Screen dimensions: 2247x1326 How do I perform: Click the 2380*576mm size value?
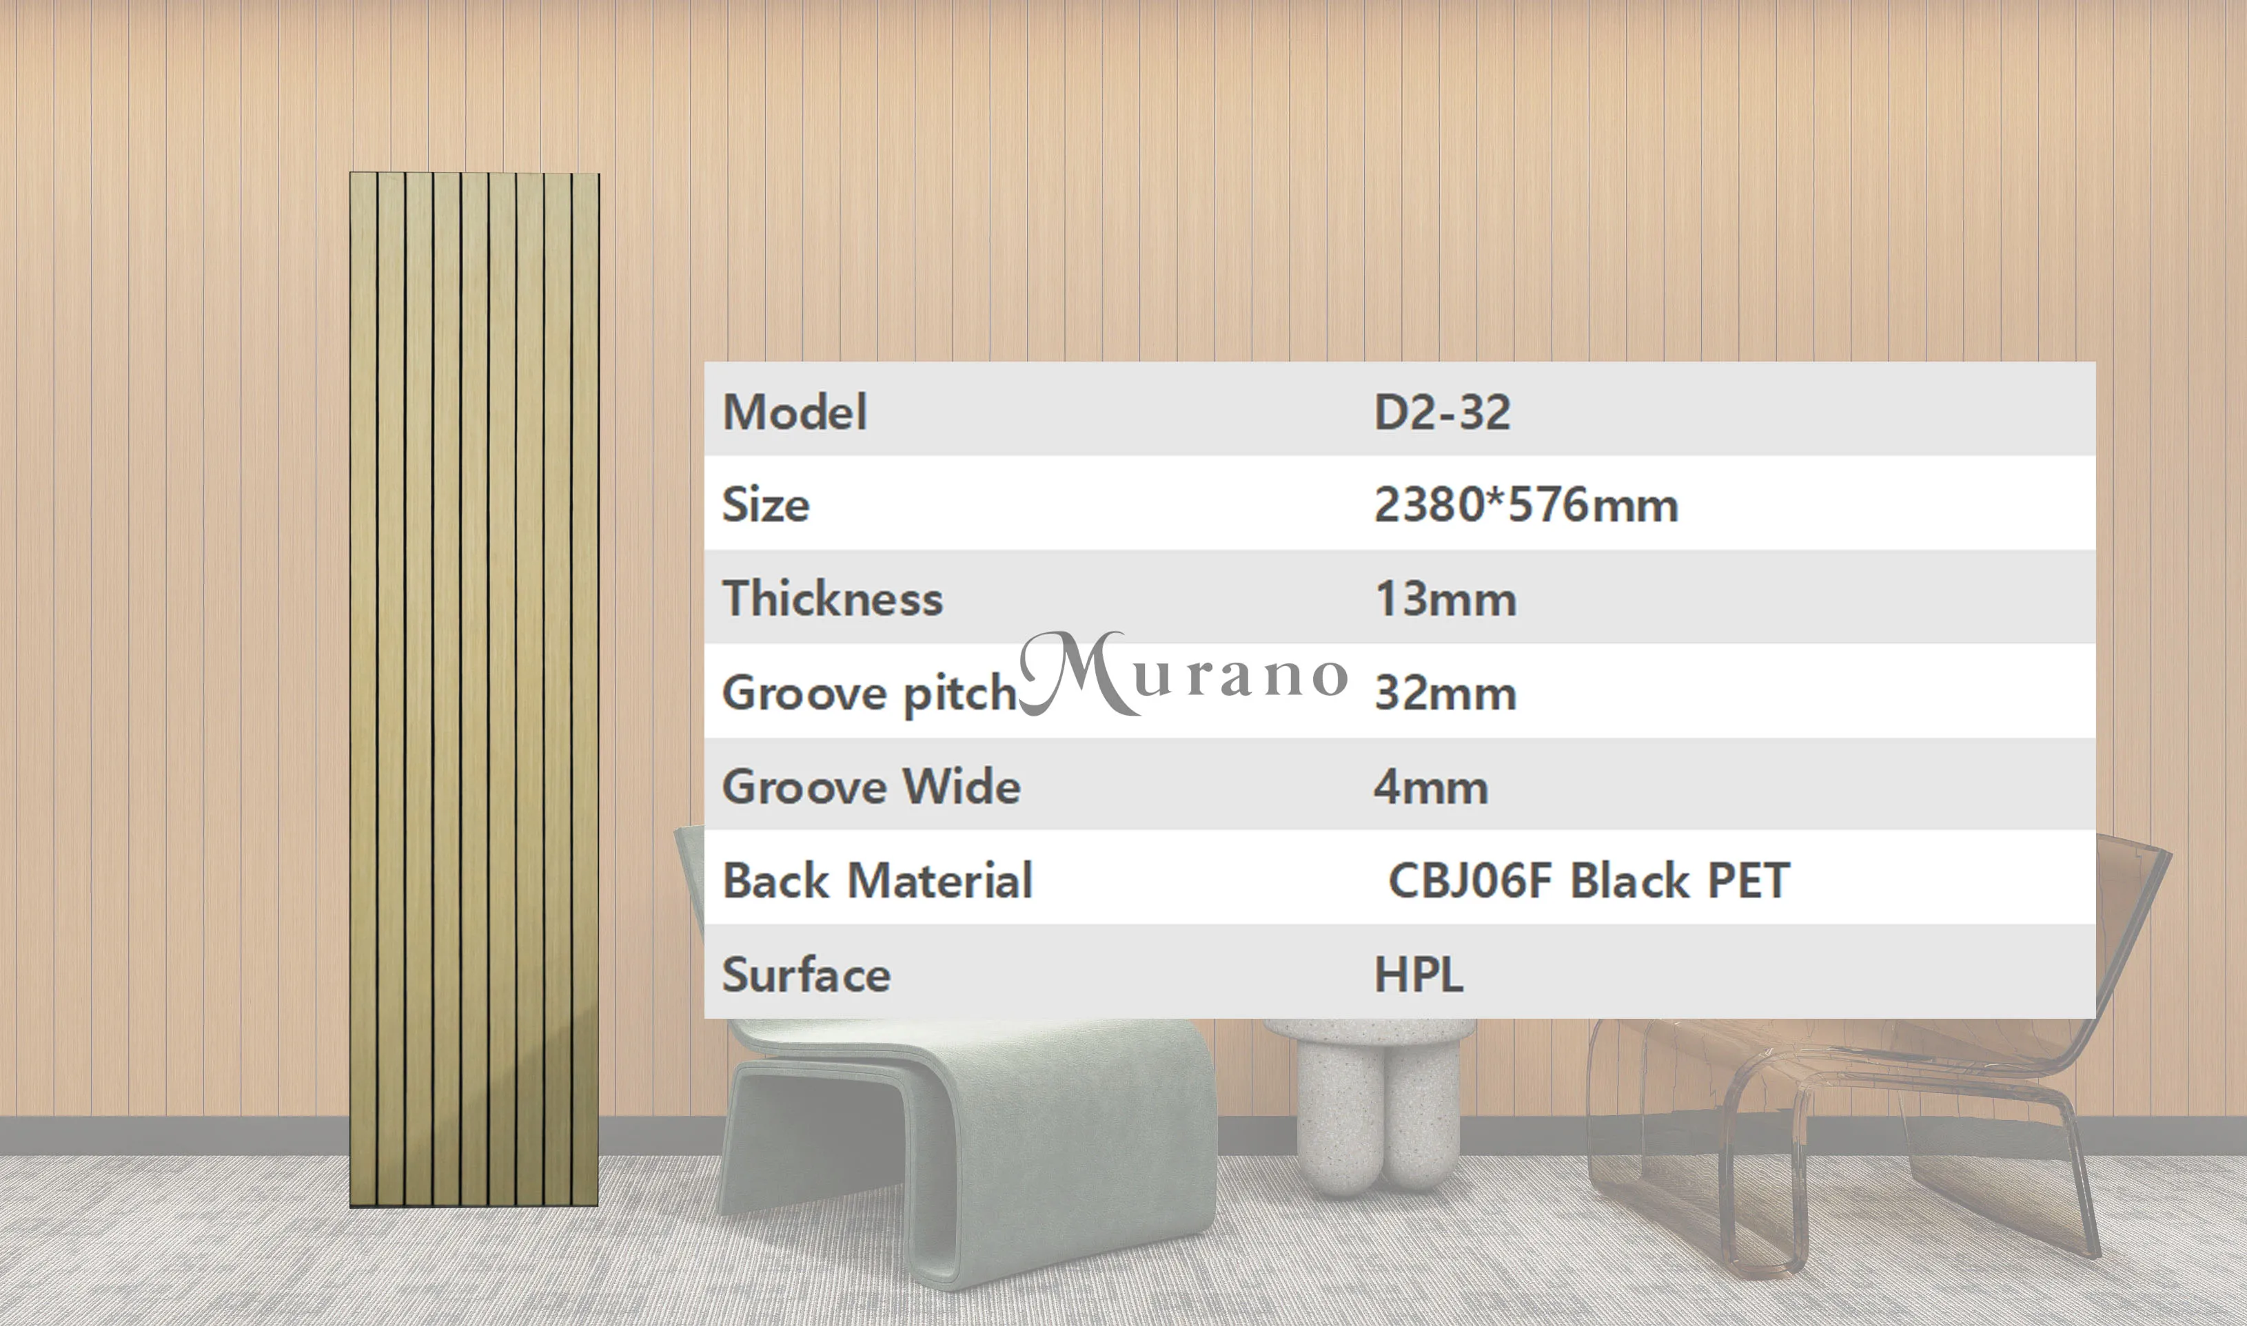point(1525,505)
